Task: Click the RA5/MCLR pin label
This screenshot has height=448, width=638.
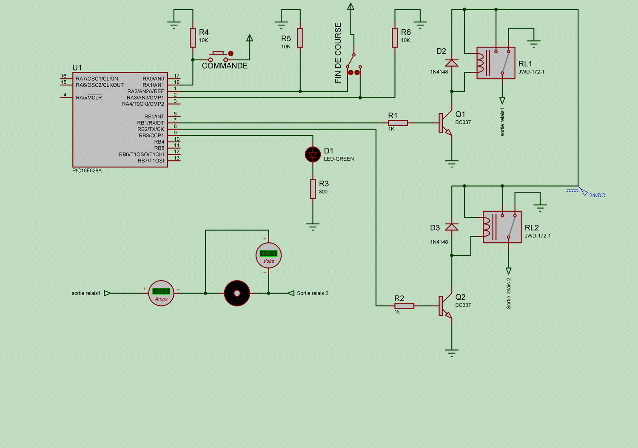Action: (x=89, y=97)
